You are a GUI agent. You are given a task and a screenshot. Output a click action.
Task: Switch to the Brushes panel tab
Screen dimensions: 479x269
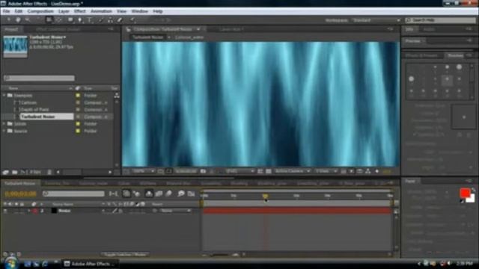tap(455, 55)
